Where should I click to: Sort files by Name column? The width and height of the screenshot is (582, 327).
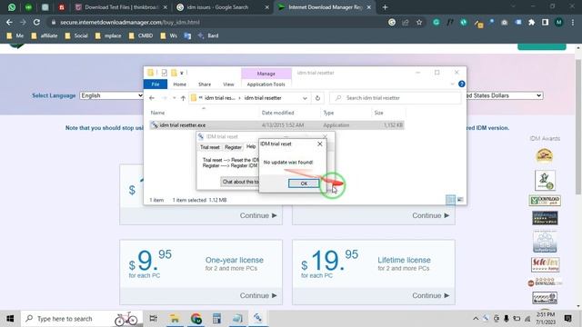pos(157,113)
